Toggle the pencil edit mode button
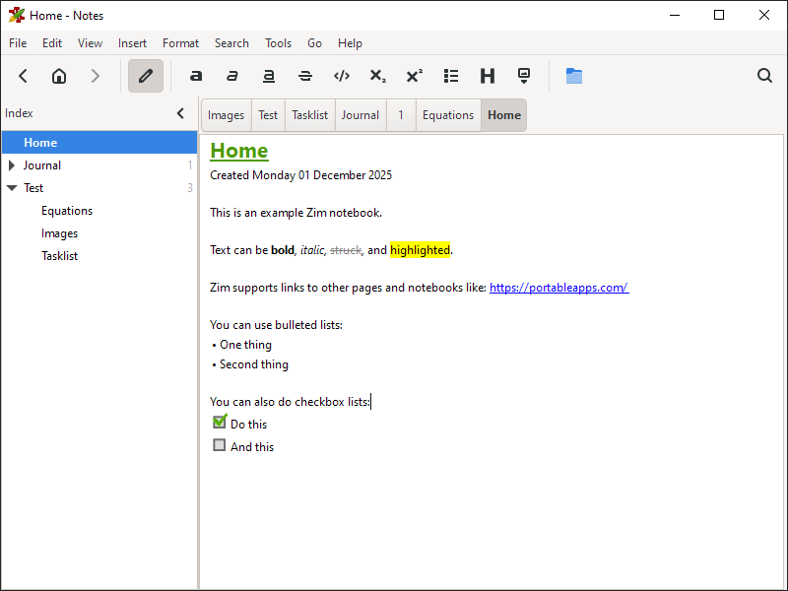The height and width of the screenshot is (591, 788). (146, 76)
